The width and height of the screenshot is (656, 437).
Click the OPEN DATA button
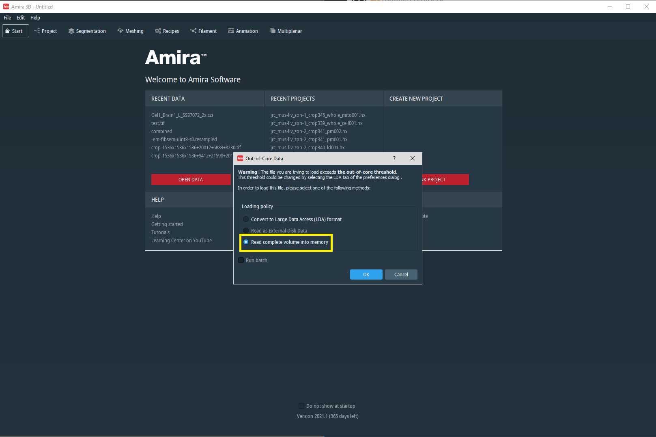click(x=191, y=179)
